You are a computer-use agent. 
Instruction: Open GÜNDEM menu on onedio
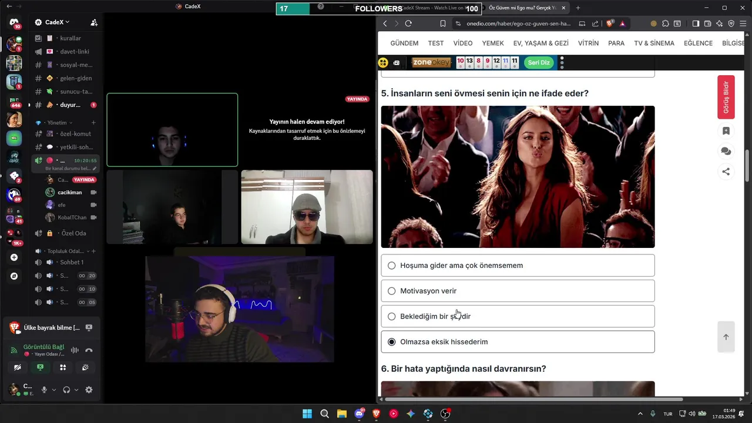coord(404,43)
